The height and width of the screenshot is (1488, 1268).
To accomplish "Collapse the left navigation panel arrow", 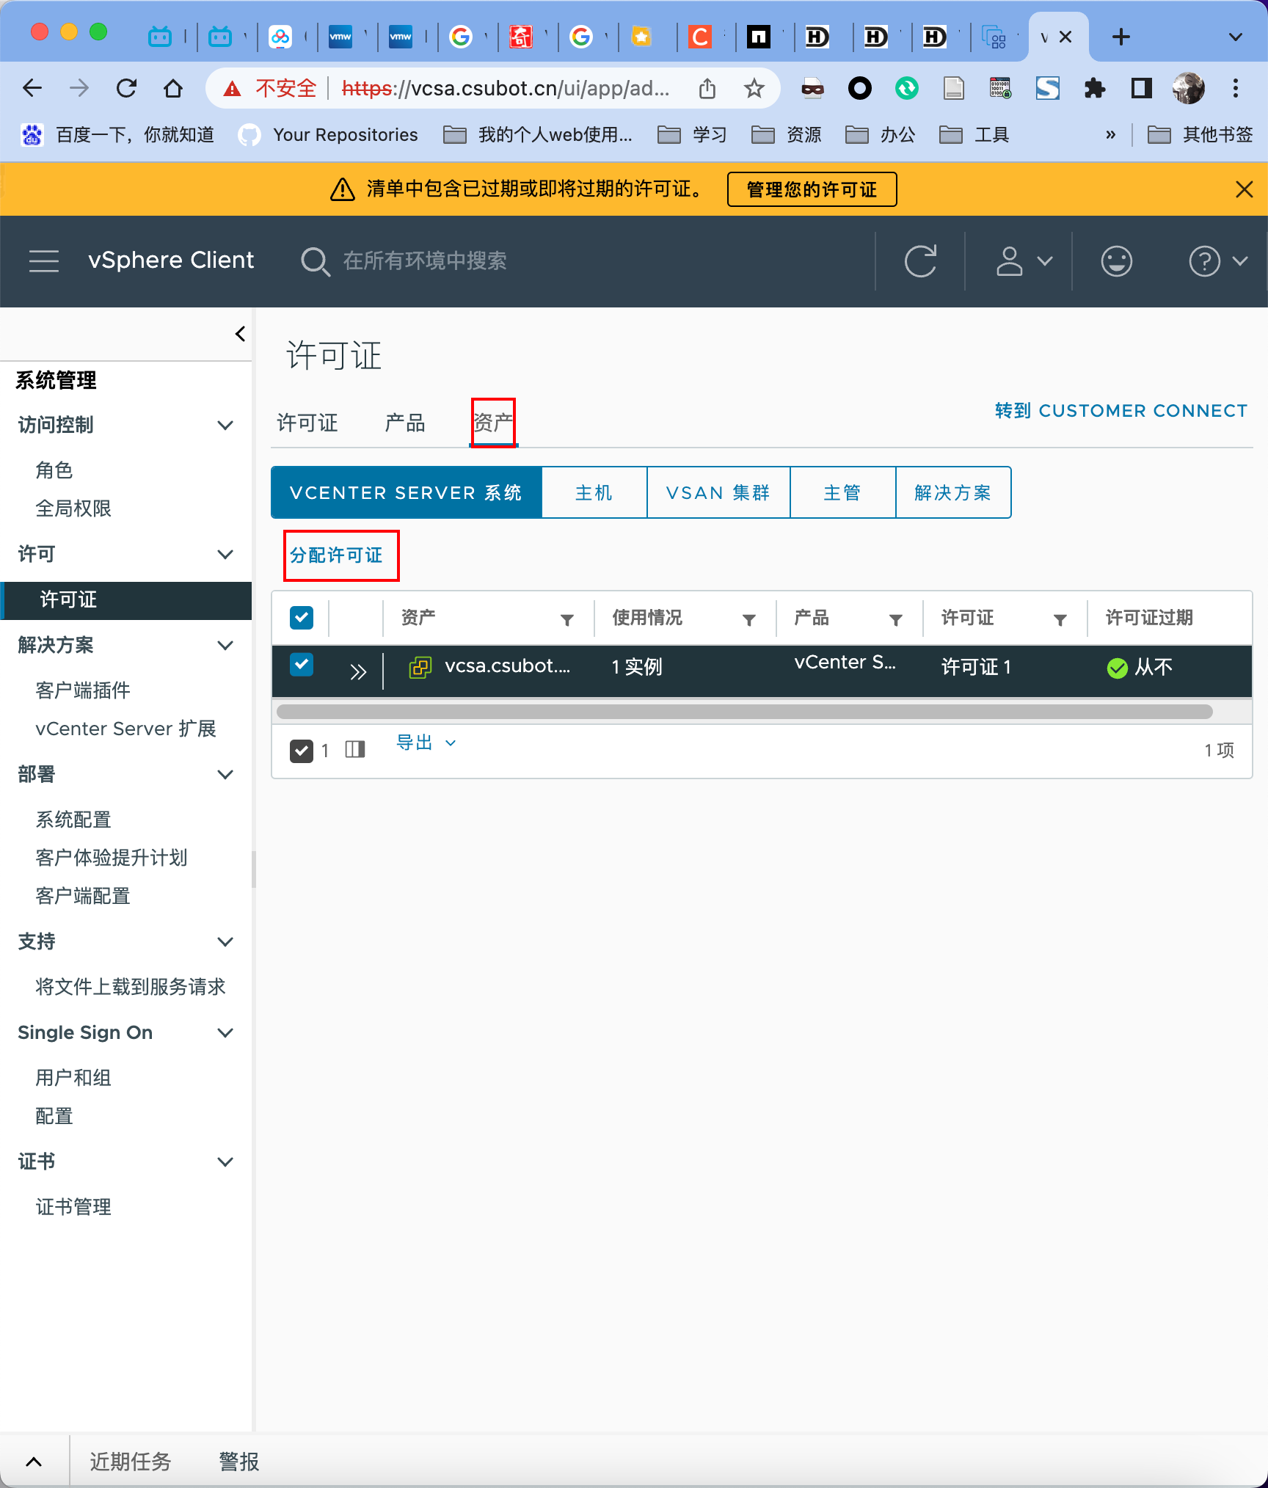I will tap(240, 334).
